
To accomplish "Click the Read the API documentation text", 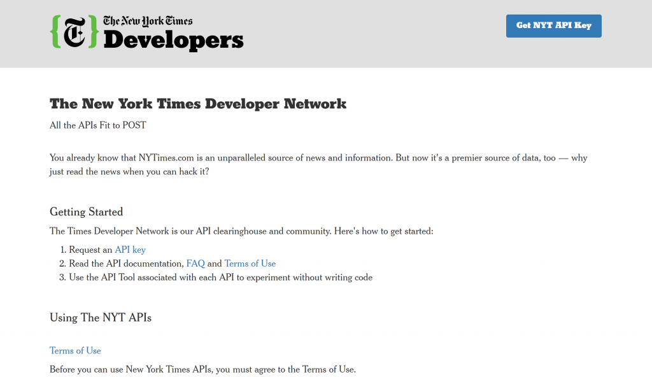I will tap(126, 264).
